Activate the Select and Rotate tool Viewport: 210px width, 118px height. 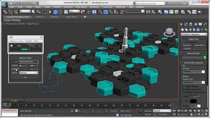60,12
